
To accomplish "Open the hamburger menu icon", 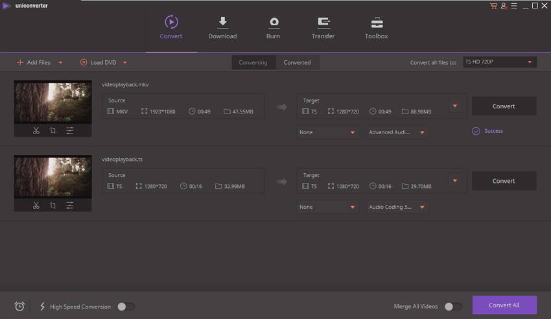I will 514,6.
